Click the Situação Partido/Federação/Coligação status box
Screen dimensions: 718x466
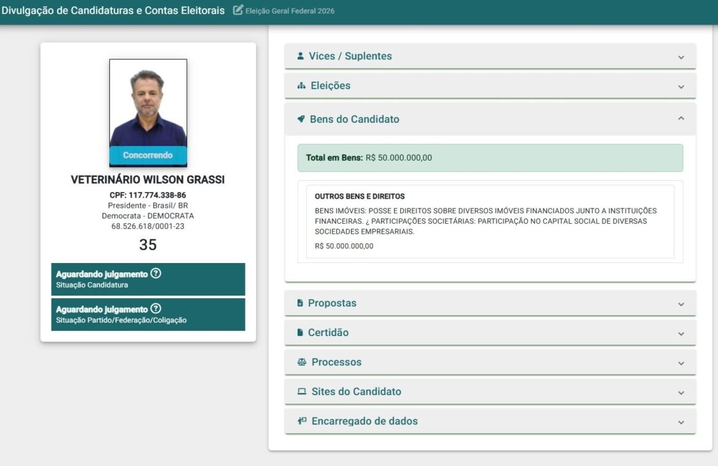[x=148, y=314]
